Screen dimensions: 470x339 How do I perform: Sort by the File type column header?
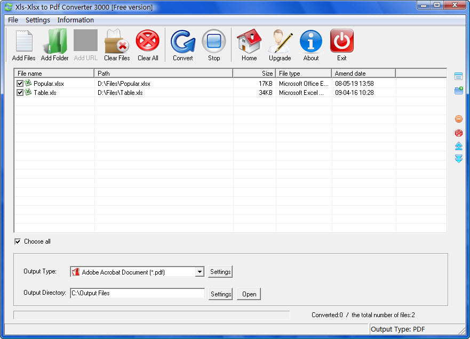pyautogui.click(x=304, y=74)
